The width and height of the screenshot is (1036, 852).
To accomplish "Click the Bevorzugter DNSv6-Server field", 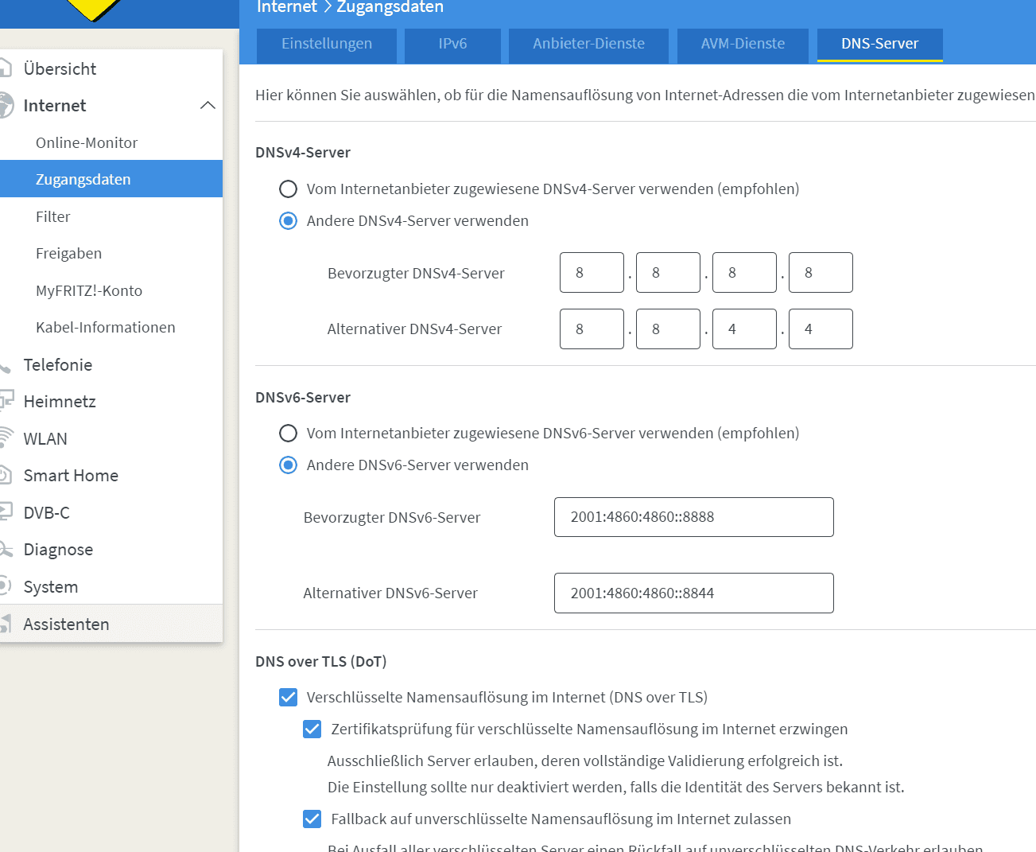I will (694, 517).
